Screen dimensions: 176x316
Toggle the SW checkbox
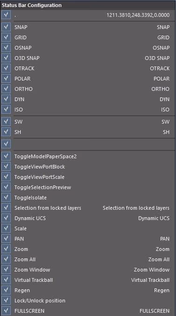point(6,121)
